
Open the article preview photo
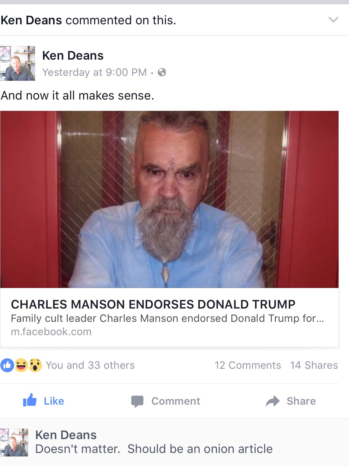coord(169,199)
